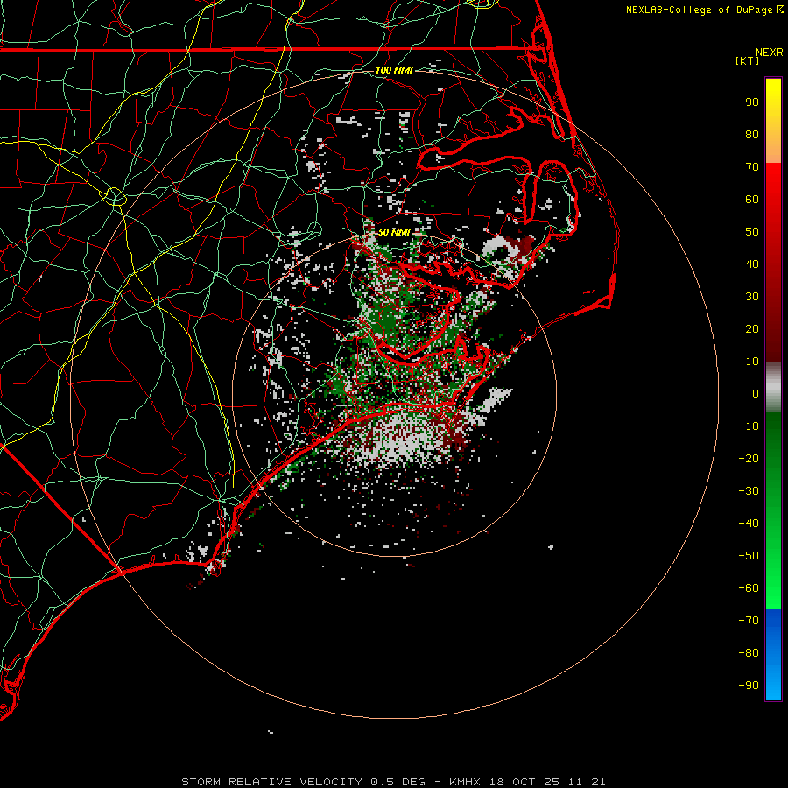Click the 100 NMI range ring label
The height and width of the screenshot is (788, 788).
395,70
